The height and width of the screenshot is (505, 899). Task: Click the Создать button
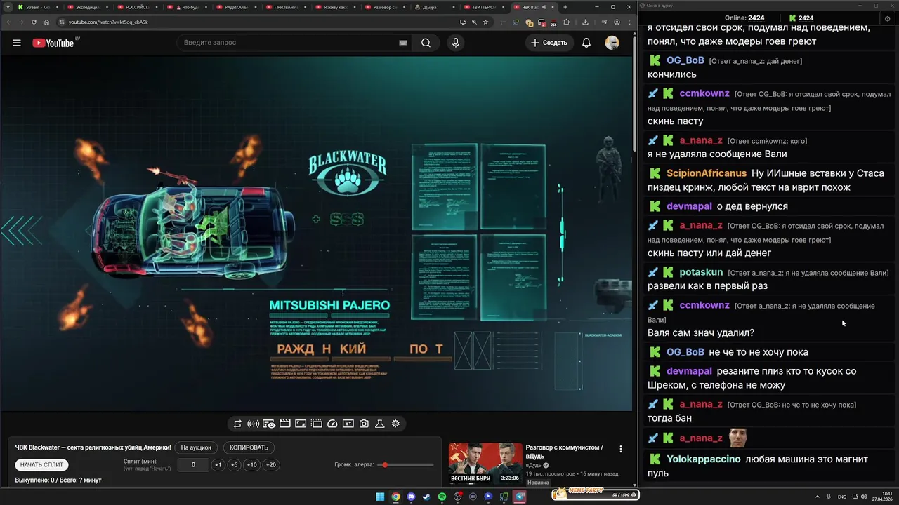pyautogui.click(x=549, y=43)
